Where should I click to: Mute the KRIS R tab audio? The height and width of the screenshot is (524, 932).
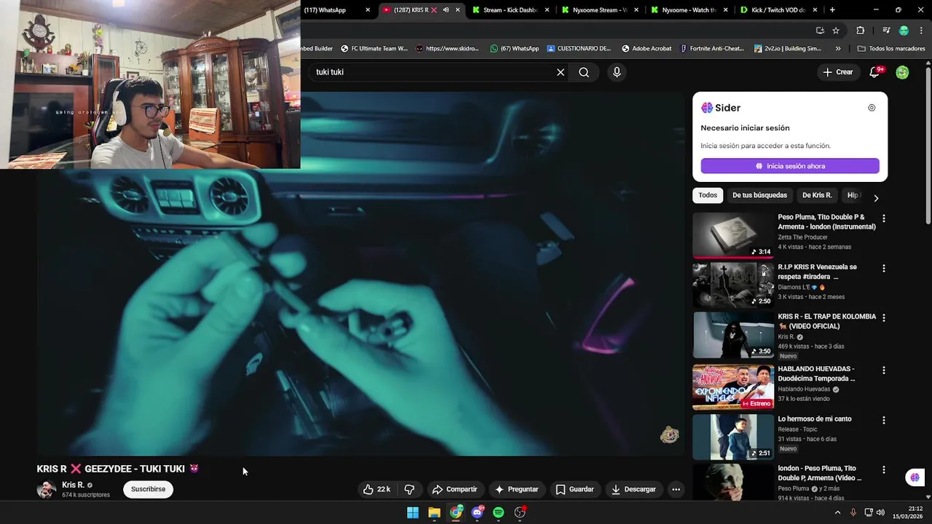[x=446, y=10]
